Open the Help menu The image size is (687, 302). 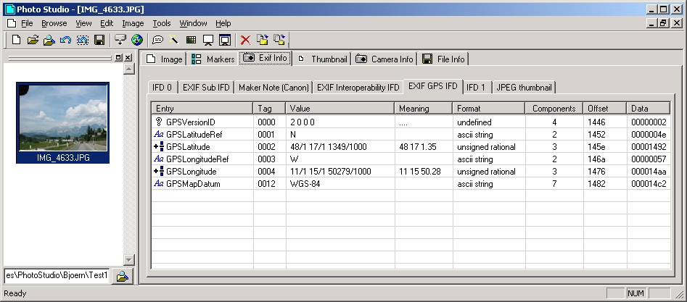tap(223, 23)
